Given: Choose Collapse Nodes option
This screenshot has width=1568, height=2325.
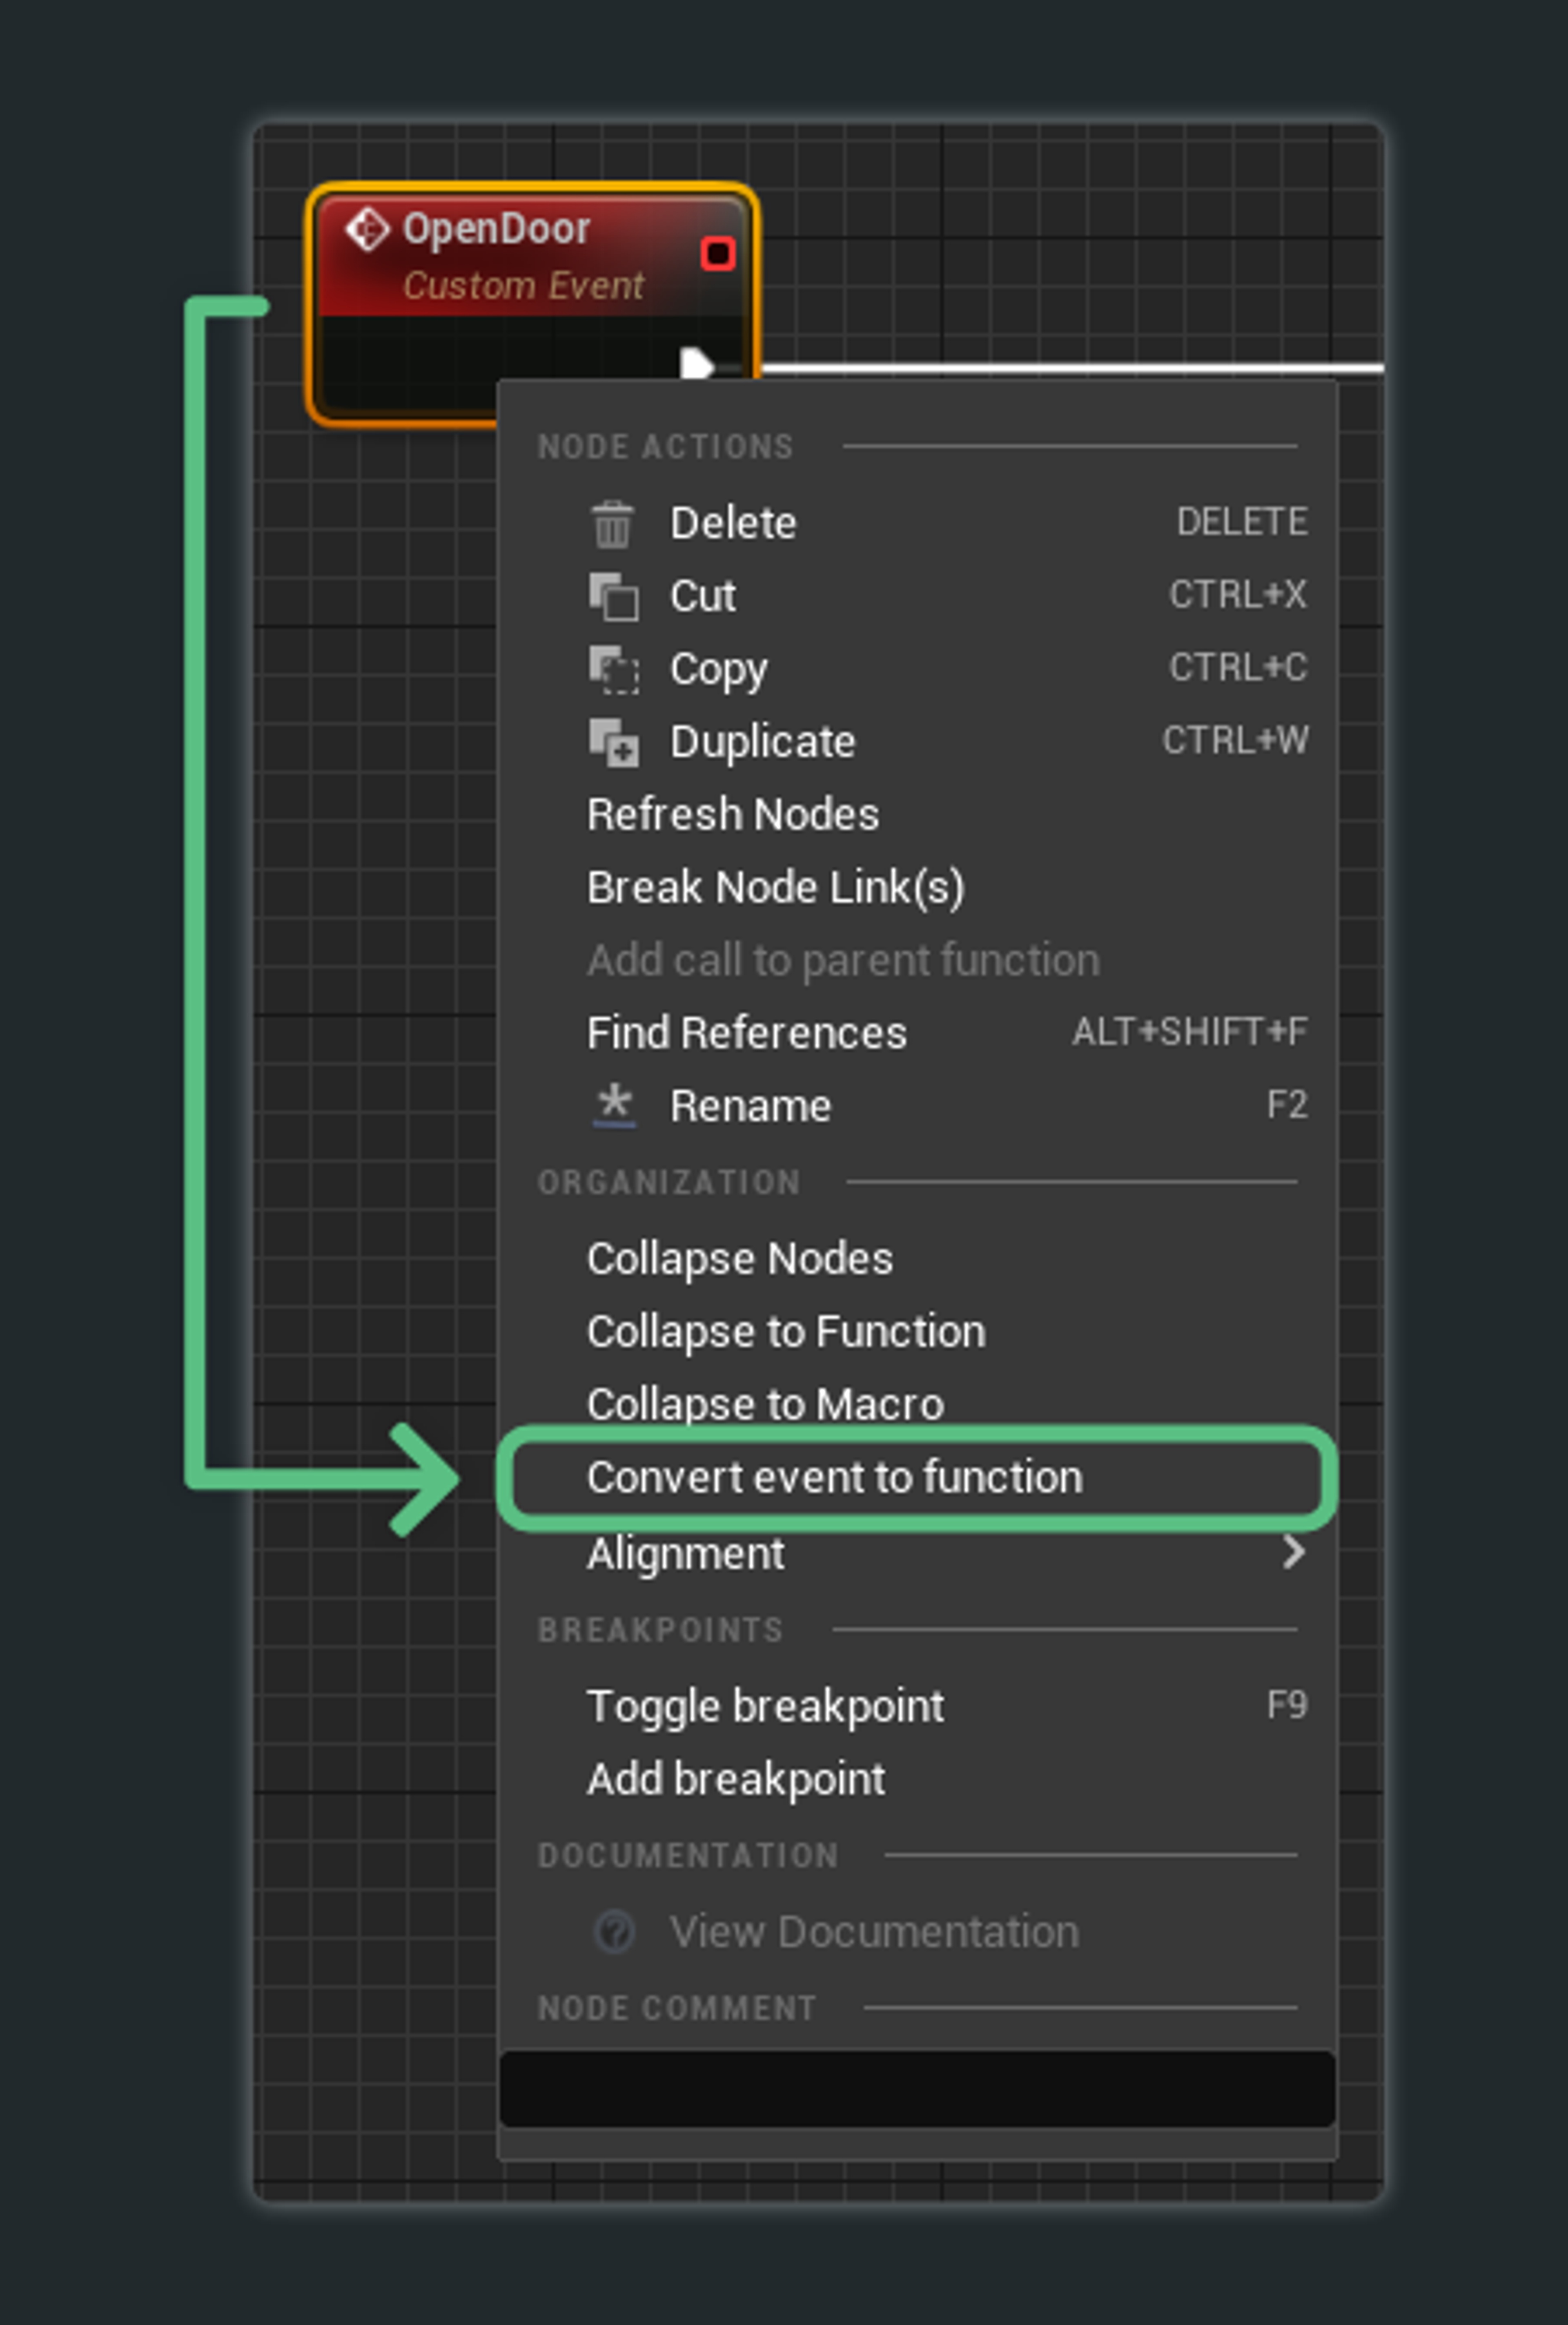Looking at the screenshot, I should [x=739, y=1258].
